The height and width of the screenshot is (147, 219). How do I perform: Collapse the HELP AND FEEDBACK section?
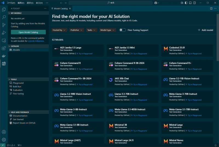28,112
